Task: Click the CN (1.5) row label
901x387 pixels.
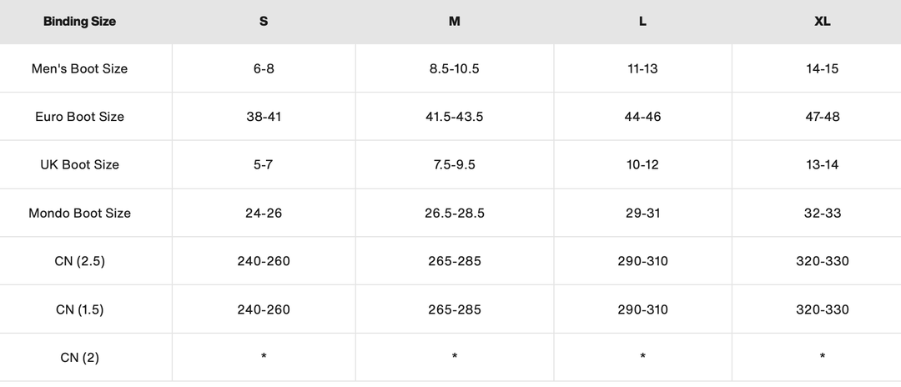Action: pos(79,309)
